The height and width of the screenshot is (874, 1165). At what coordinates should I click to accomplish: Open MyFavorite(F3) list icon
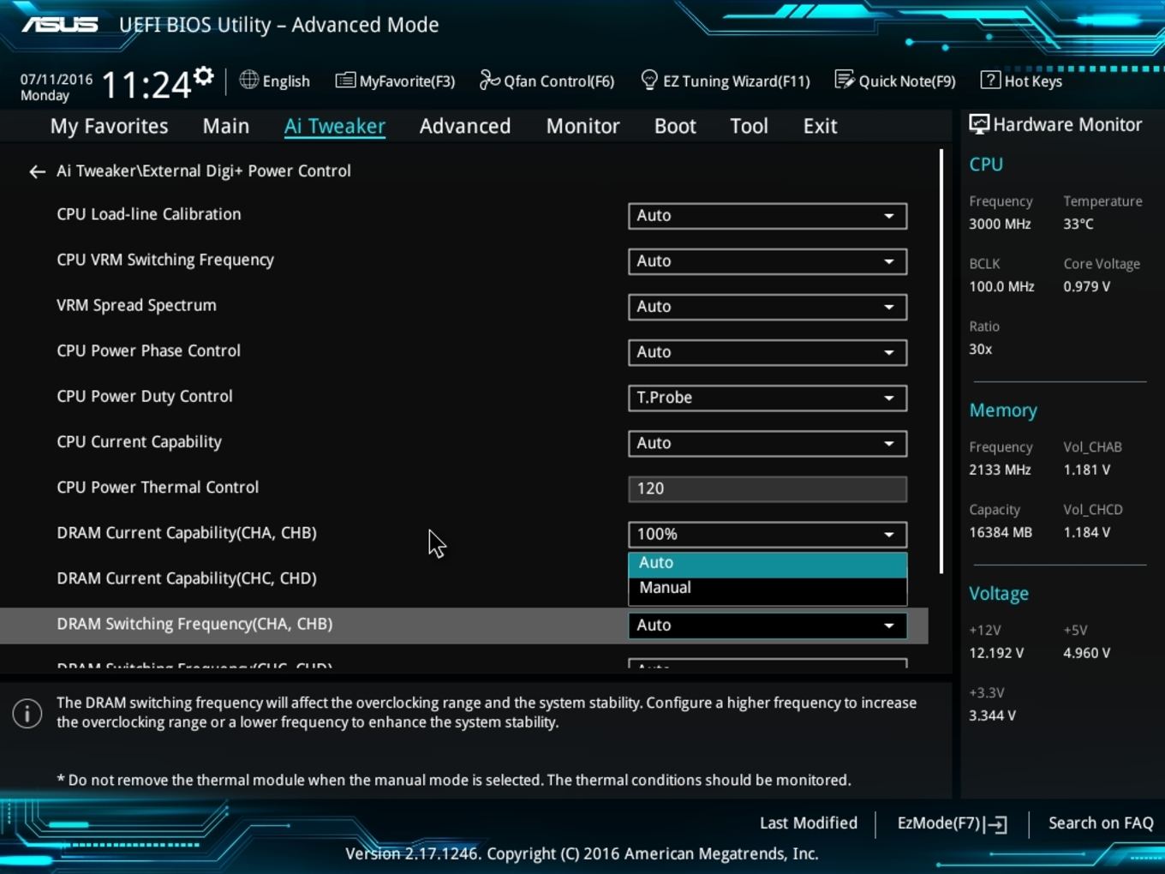coord(345,81)
